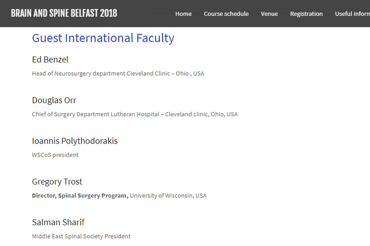Image resolution: width=370 pixels, height=246 pixels.
Task: Select the Gregory Trost name
Action: point(57,182)
